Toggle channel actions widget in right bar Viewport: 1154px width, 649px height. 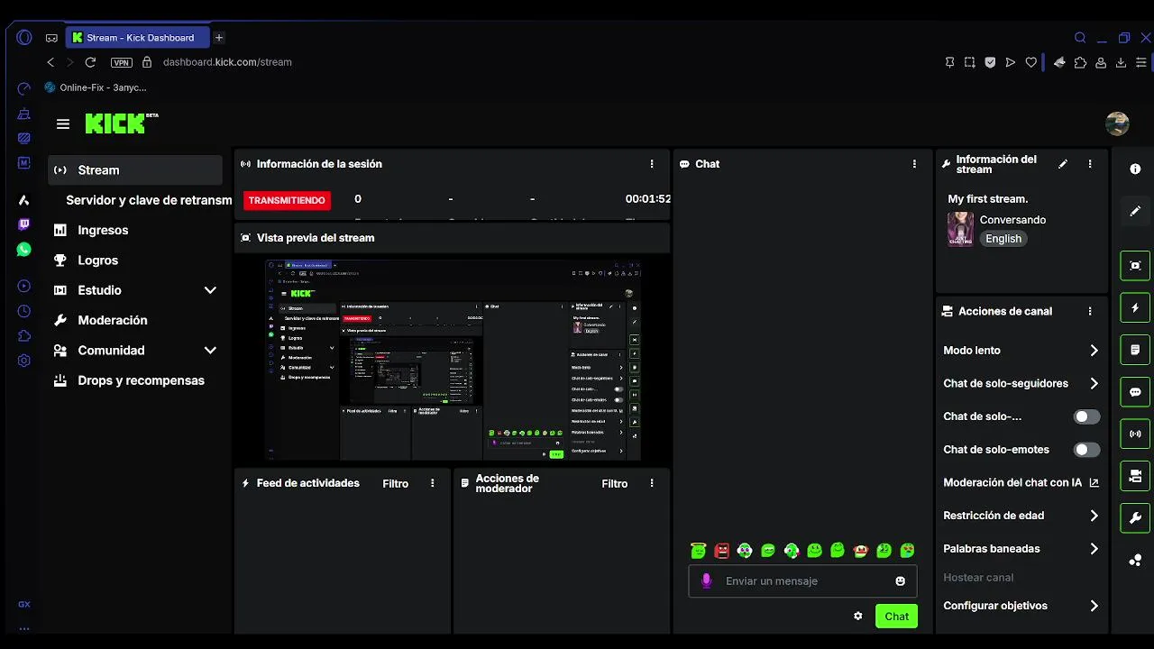pyautogui.click(x=1135, y=476)
